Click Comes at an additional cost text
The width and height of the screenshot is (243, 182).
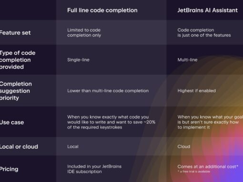coord(208,167)
